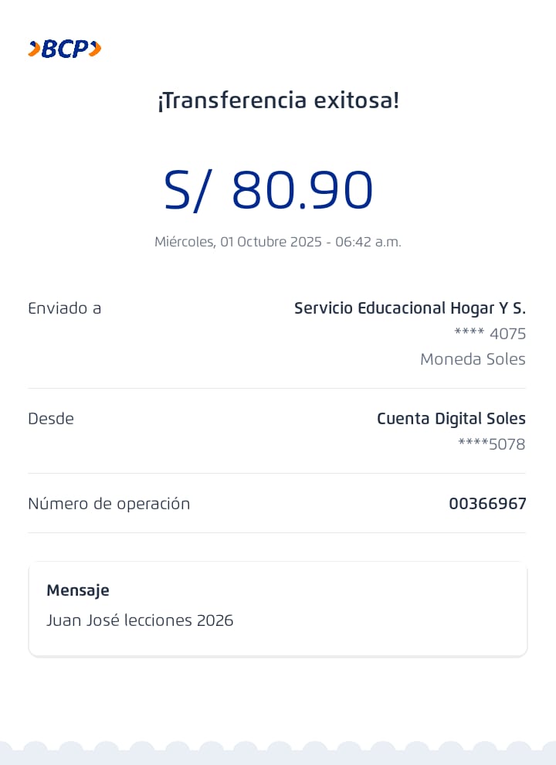The image size is (556, 765).
Task: Select recipient Servicio Educacional Hogar Y S.
Action: (409, 308)
